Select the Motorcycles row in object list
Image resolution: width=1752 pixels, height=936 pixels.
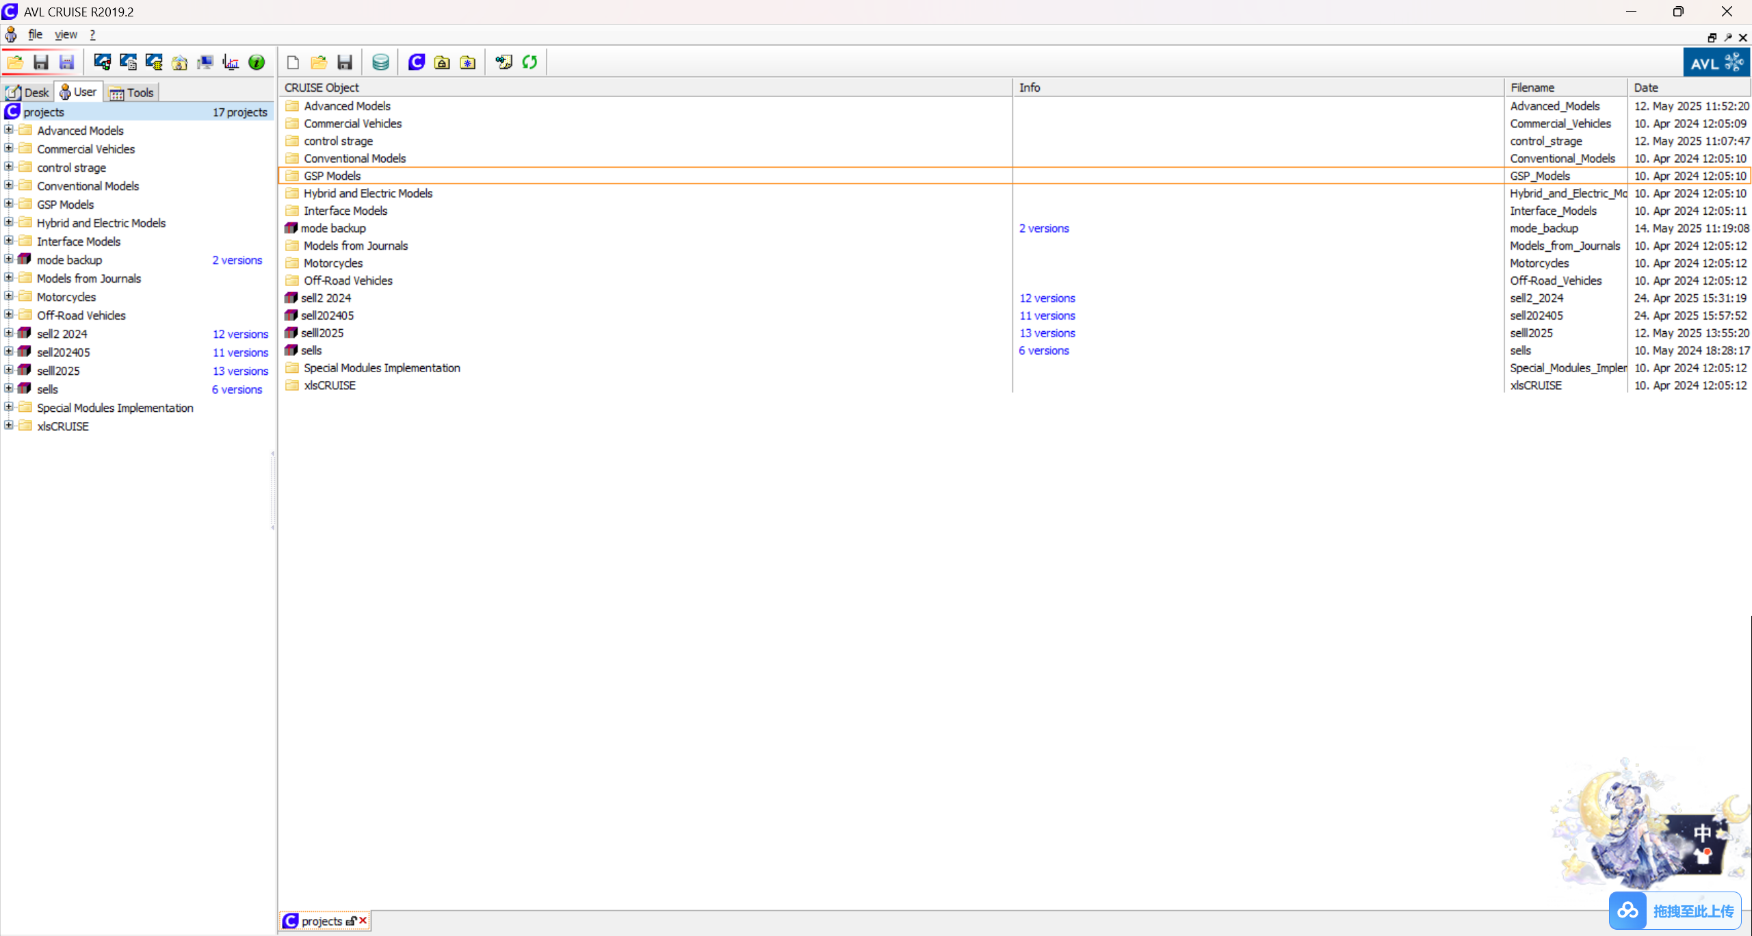(333, 263)
